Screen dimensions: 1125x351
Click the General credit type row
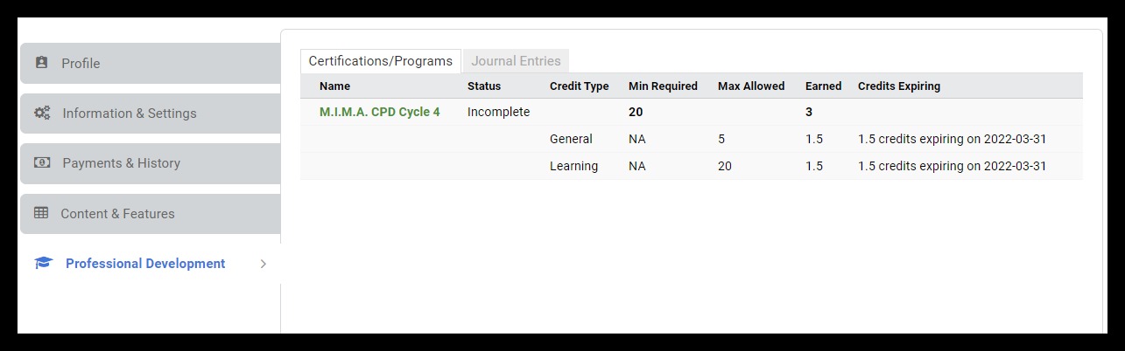pos(571,139)
